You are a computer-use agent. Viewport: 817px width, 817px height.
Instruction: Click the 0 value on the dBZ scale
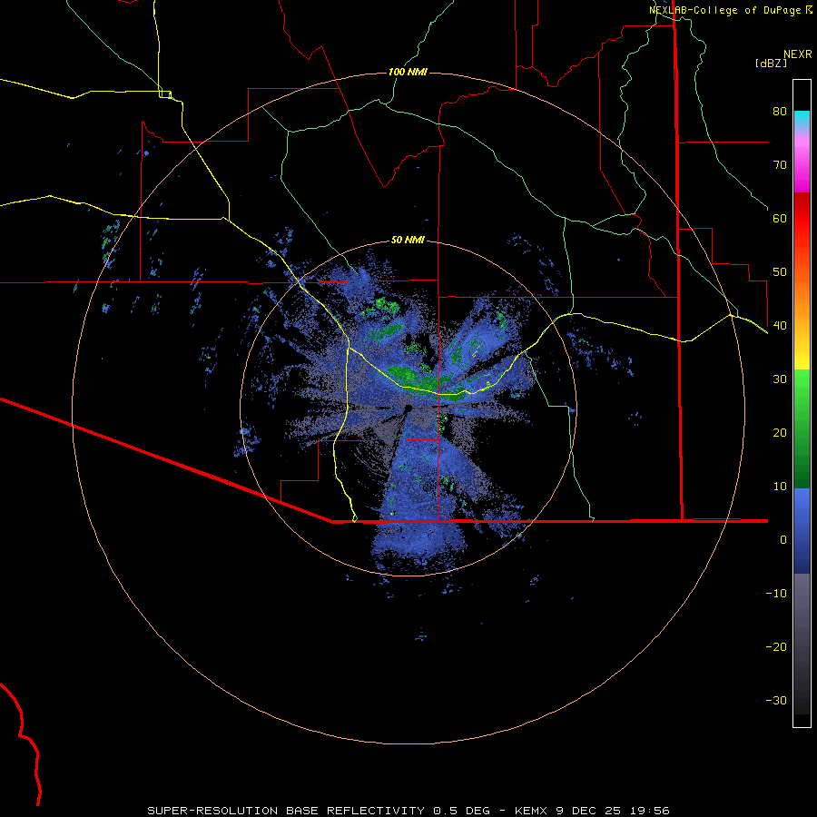pyautogui.click(x=783, y=540)
